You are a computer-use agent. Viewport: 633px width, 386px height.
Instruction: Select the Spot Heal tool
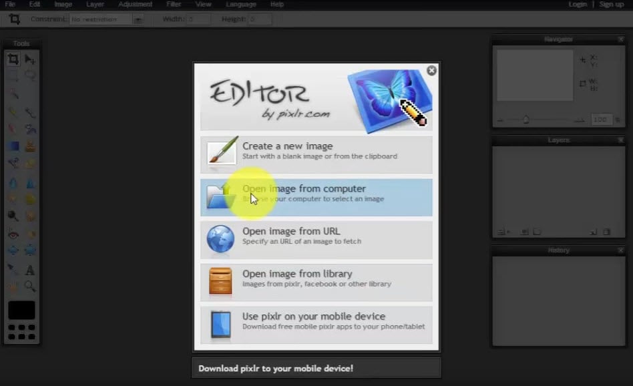click(30, 234)
